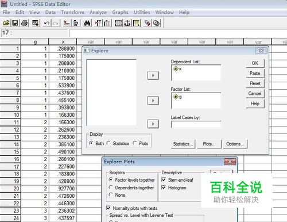Open the Statistics... sub-dialog button
Screen dimensions: 287x222
(183, 144)
